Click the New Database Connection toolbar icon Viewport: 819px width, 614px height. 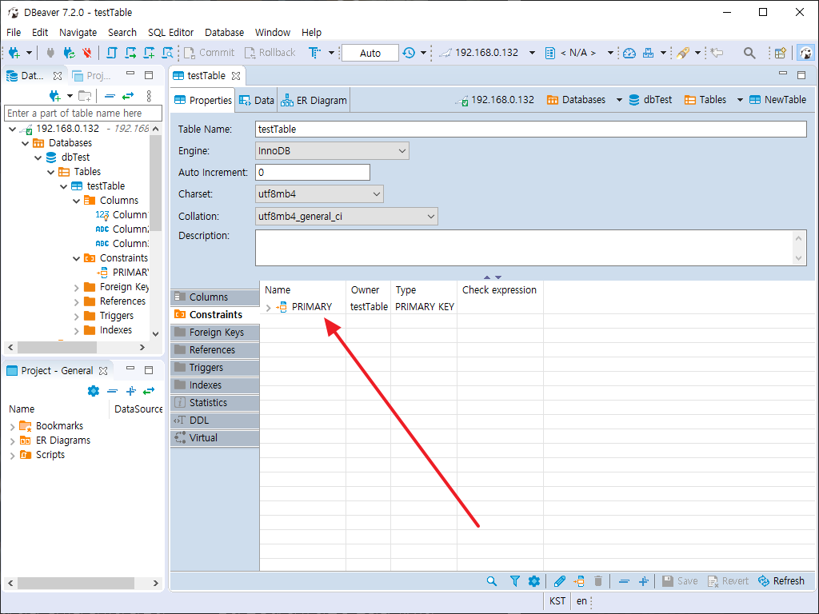pyautogui.click(x=14, y=53)
